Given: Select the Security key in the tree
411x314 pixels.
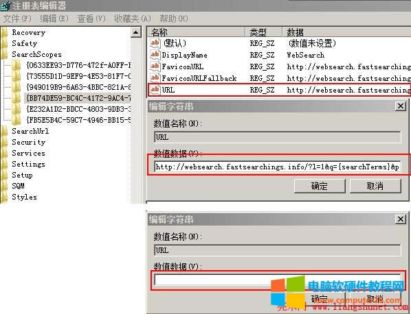Looking at the screenshot, I should tap(29, 142).
